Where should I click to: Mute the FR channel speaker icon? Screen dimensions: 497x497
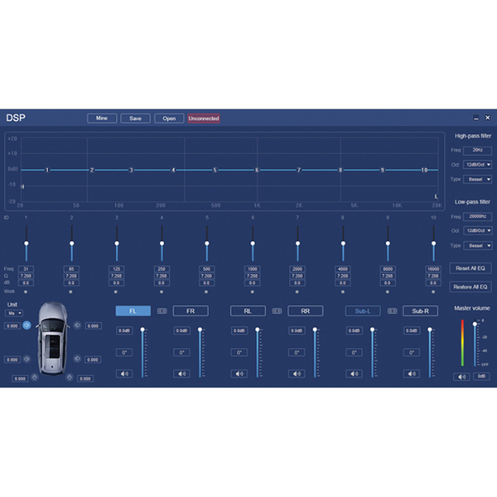coord(181,374)
